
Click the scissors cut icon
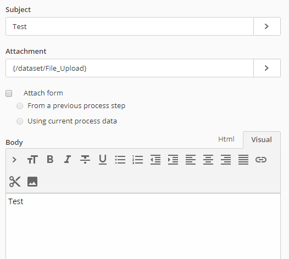(x=15, y=182)
